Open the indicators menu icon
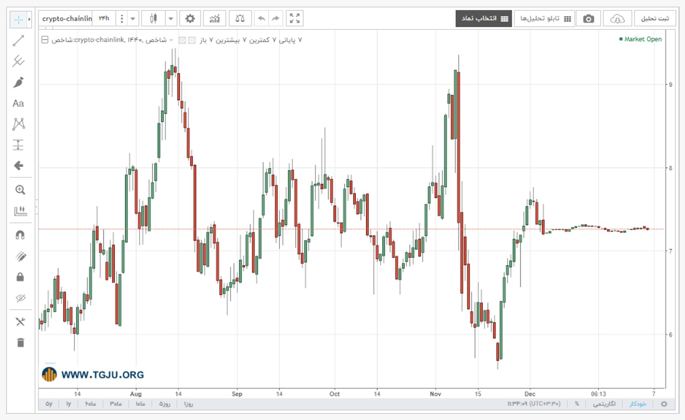 click(x=215, y=18)
